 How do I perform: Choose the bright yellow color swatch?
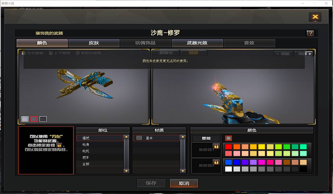(x=262, y=147)
